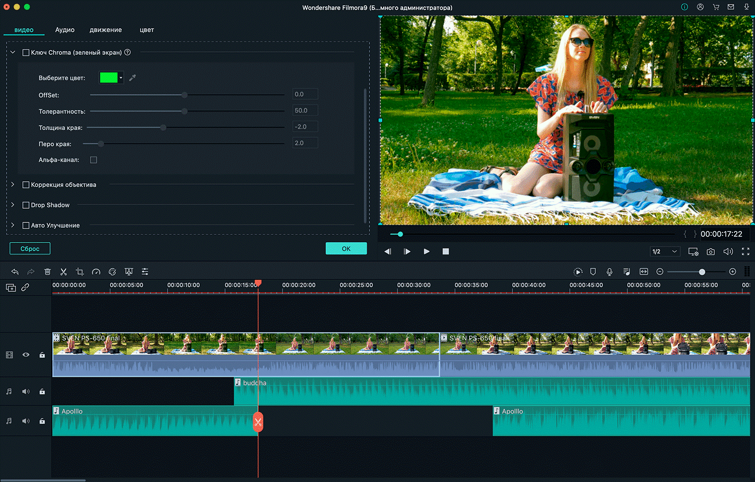Open the 1/2 preview quality dropdown
This screenshot has width=755, height=482.
(665, 252)
